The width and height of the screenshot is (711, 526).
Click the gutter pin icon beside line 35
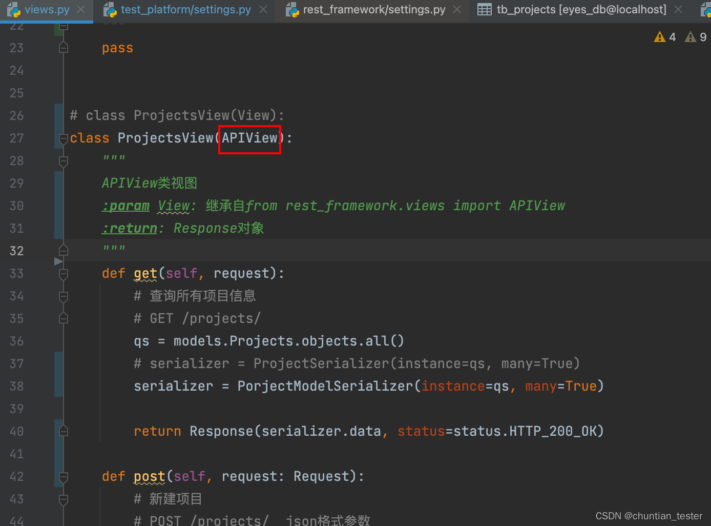click(63, 318)
